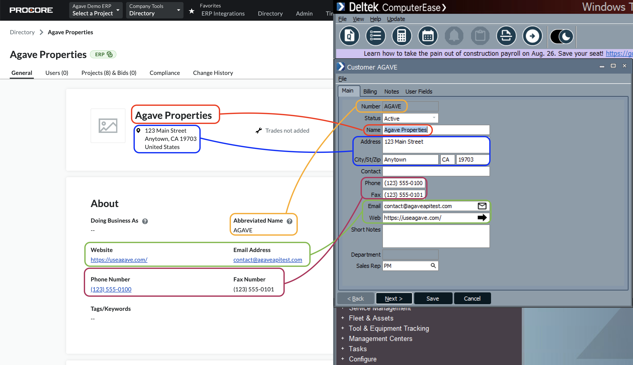633x365 pixels.
Task: Click the location pin icon by address
Action: tap(138, 131)
